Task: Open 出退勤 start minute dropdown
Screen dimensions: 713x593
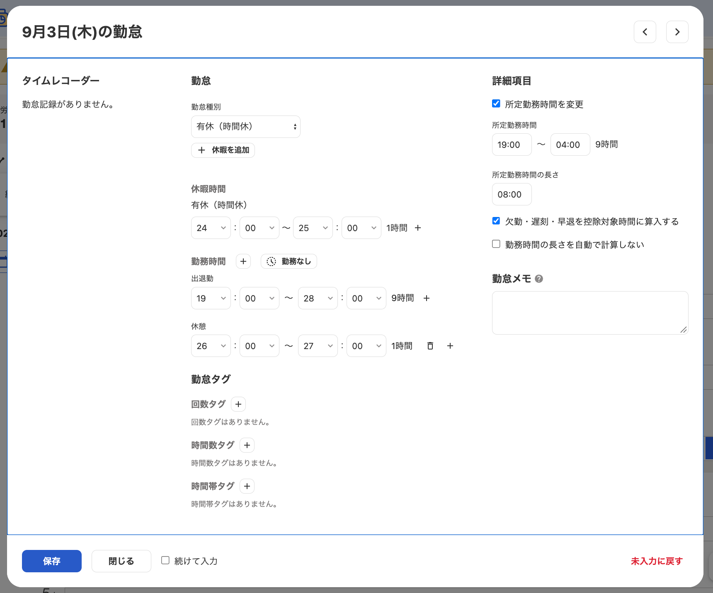Action: 259,298
